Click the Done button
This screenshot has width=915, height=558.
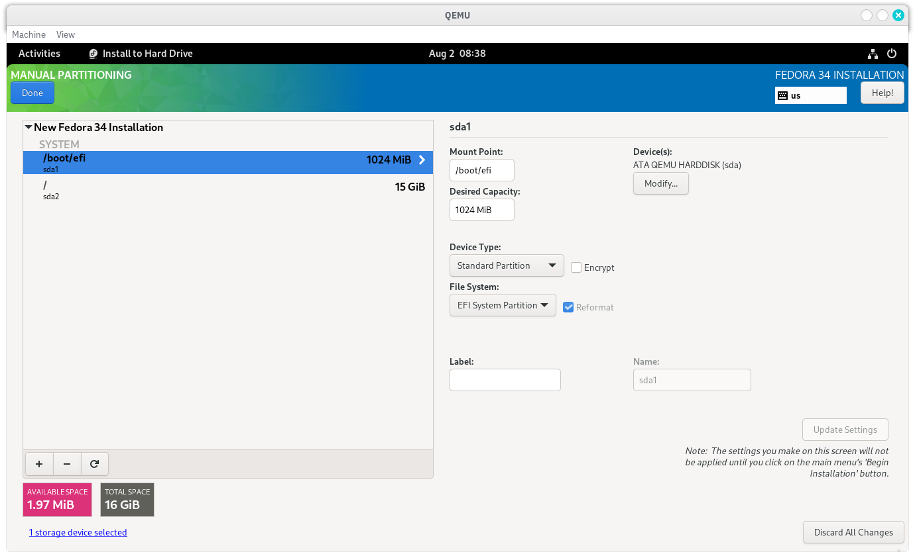32,93
